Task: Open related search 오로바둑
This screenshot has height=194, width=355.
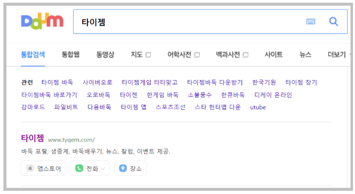Action: tap(98, 95)
